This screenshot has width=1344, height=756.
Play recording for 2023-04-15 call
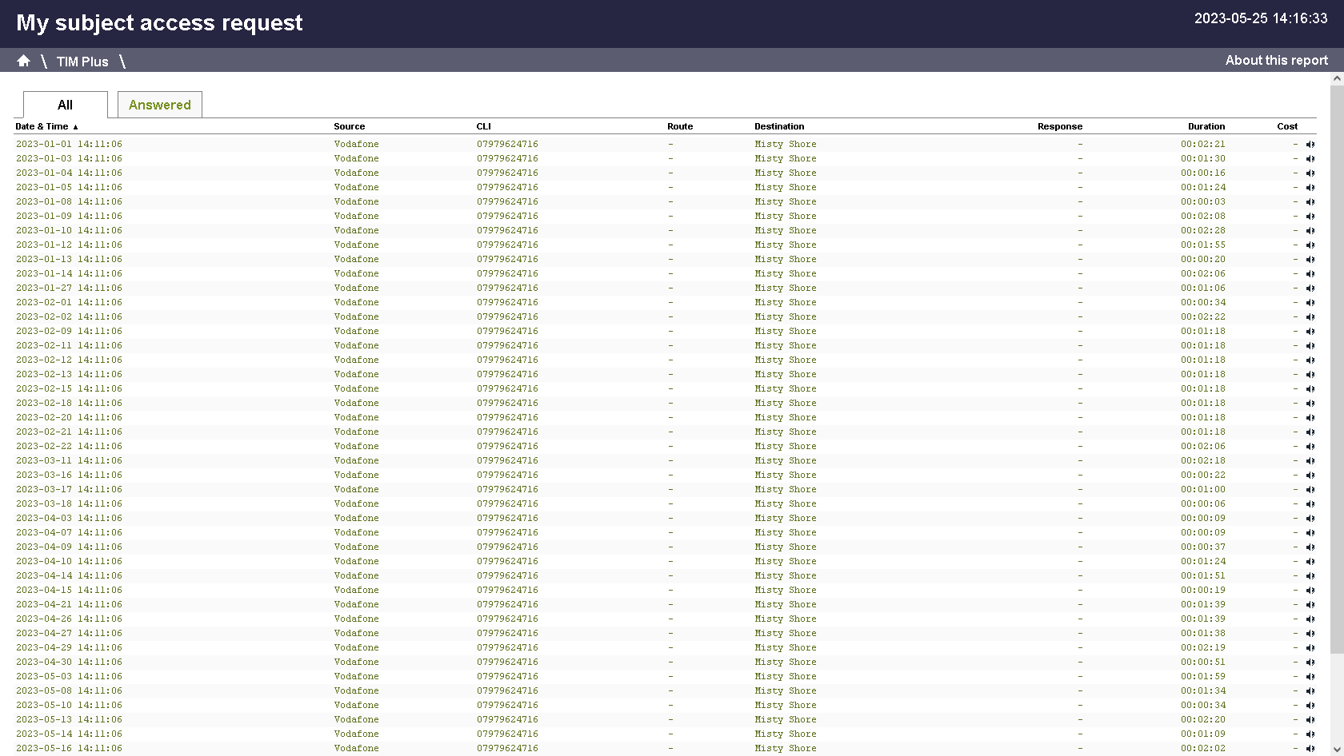pyautogui.click(x=1310, y=591)
